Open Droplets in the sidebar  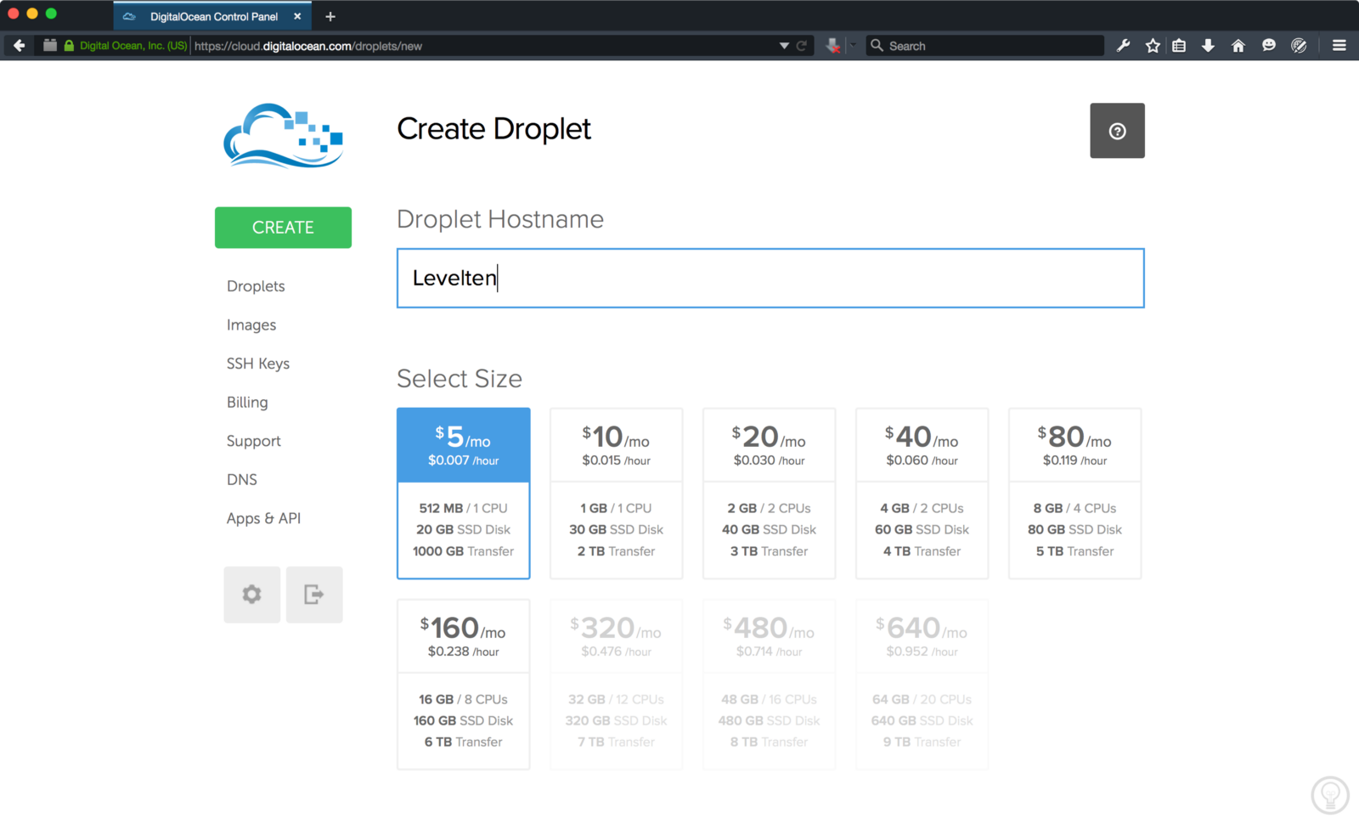[x=256, y=286]
